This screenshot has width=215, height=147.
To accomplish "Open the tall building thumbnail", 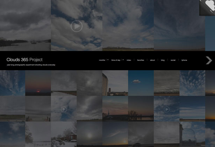I will pyautogui.click(x=115, y=83).
